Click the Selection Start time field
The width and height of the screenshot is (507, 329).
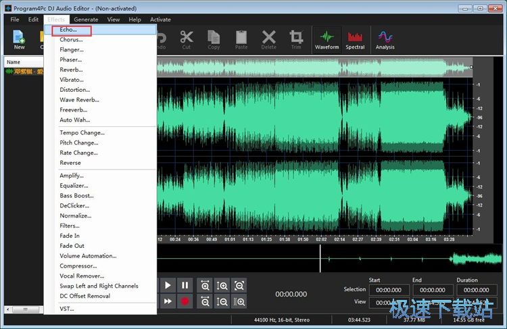[389, 290]
